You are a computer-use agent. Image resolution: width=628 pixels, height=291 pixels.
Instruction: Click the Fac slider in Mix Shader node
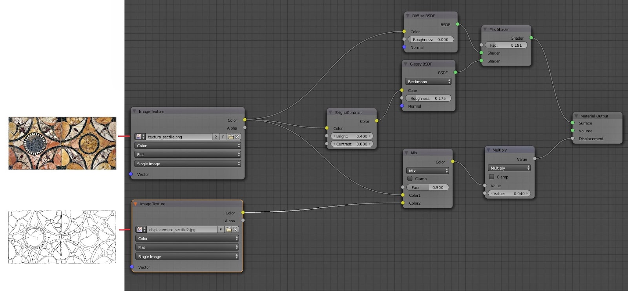[506, 45]
